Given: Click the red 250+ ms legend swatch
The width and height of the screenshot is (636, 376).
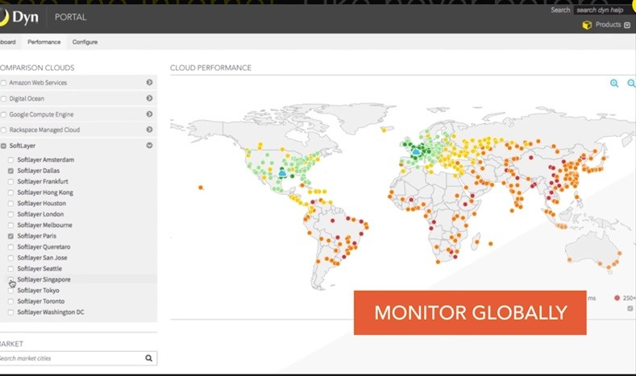Looking at the screenshot, I should pos(617,298).
